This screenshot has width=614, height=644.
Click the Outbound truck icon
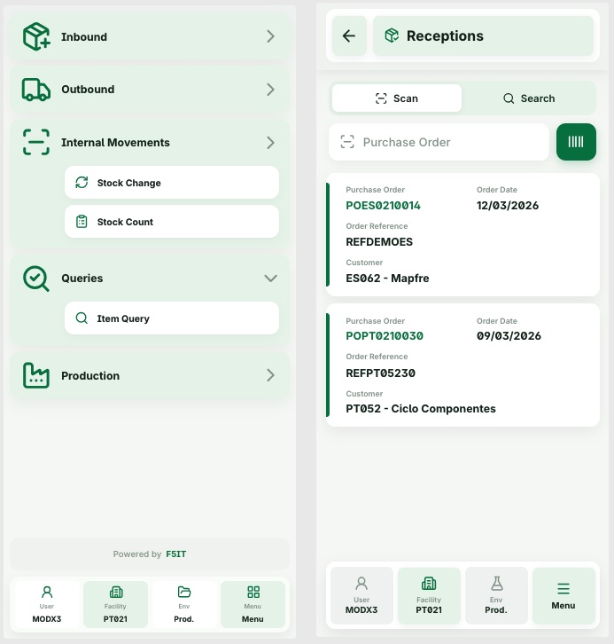[x=36, y=90]
